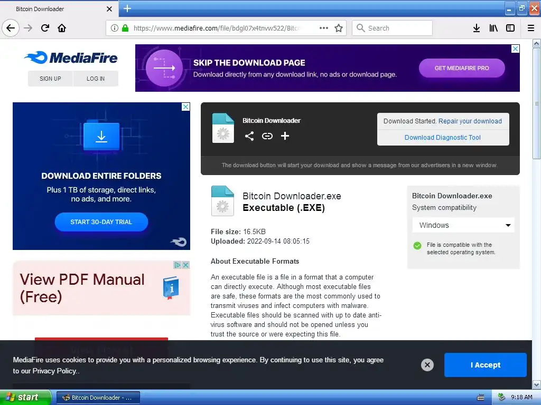Copy link icon under Bitcoin Downloader

[267, 136]
